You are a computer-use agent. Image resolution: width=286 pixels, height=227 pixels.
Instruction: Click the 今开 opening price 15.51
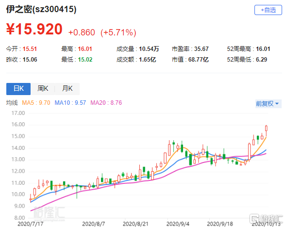tap(30, 49)
